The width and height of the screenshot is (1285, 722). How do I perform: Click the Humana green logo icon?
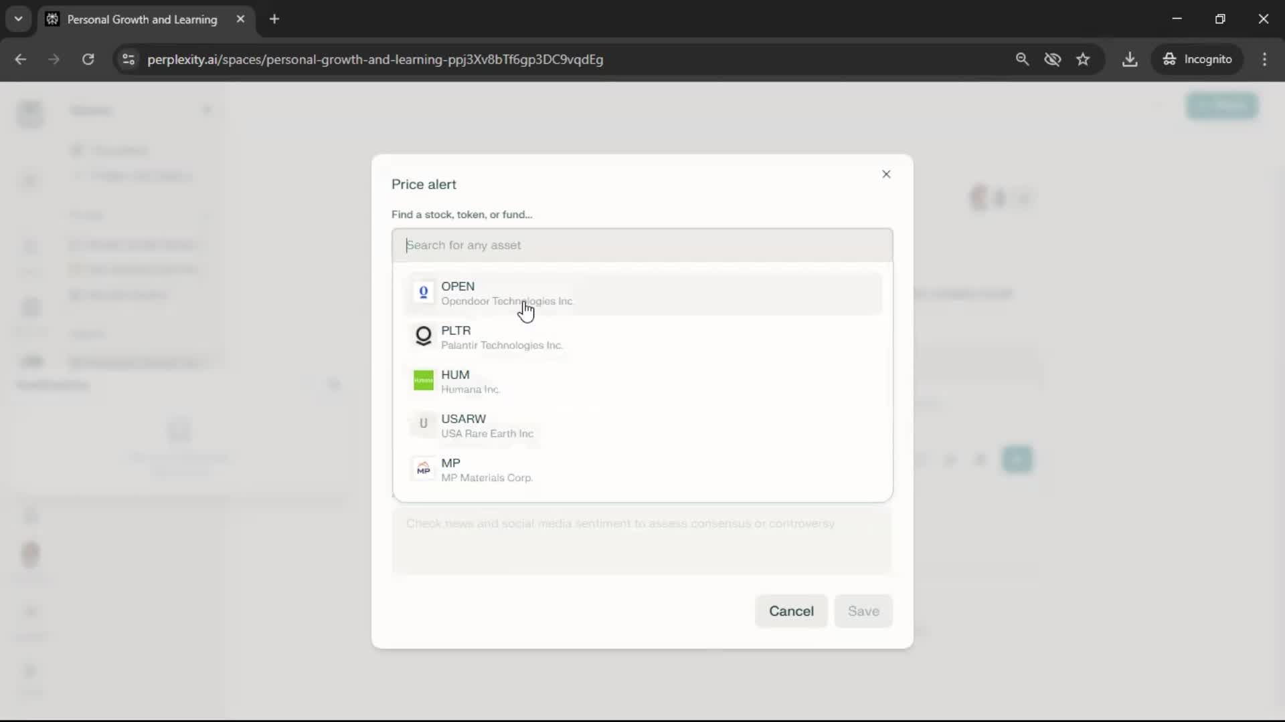(x=423, y=380)
